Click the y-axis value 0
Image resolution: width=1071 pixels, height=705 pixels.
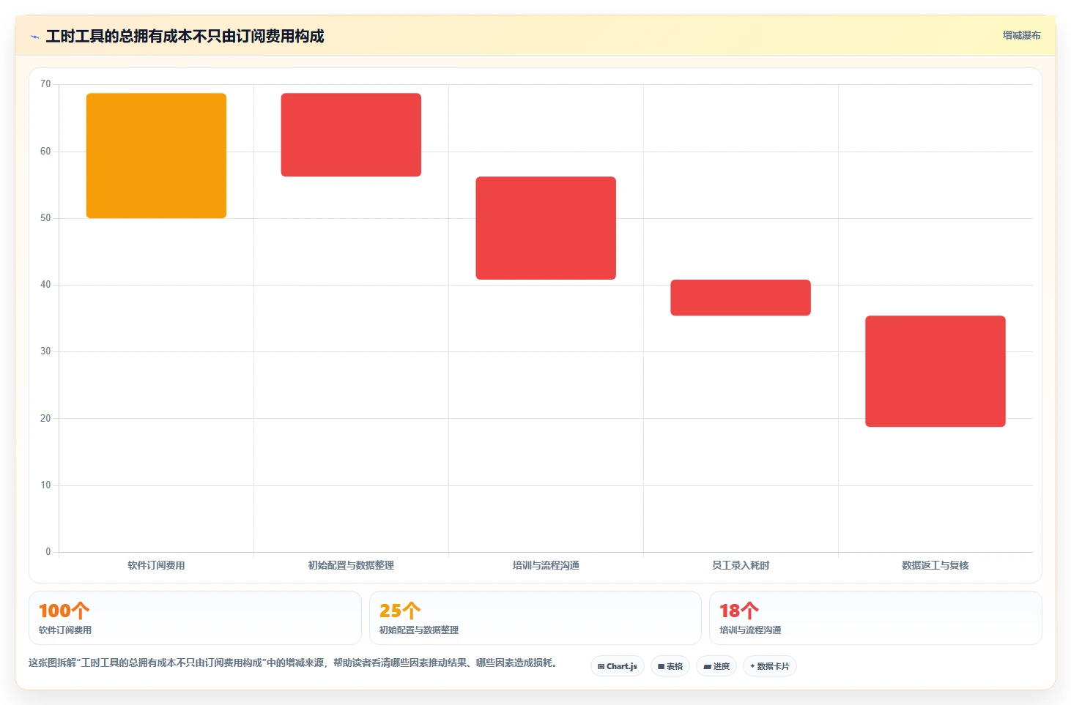48,552
